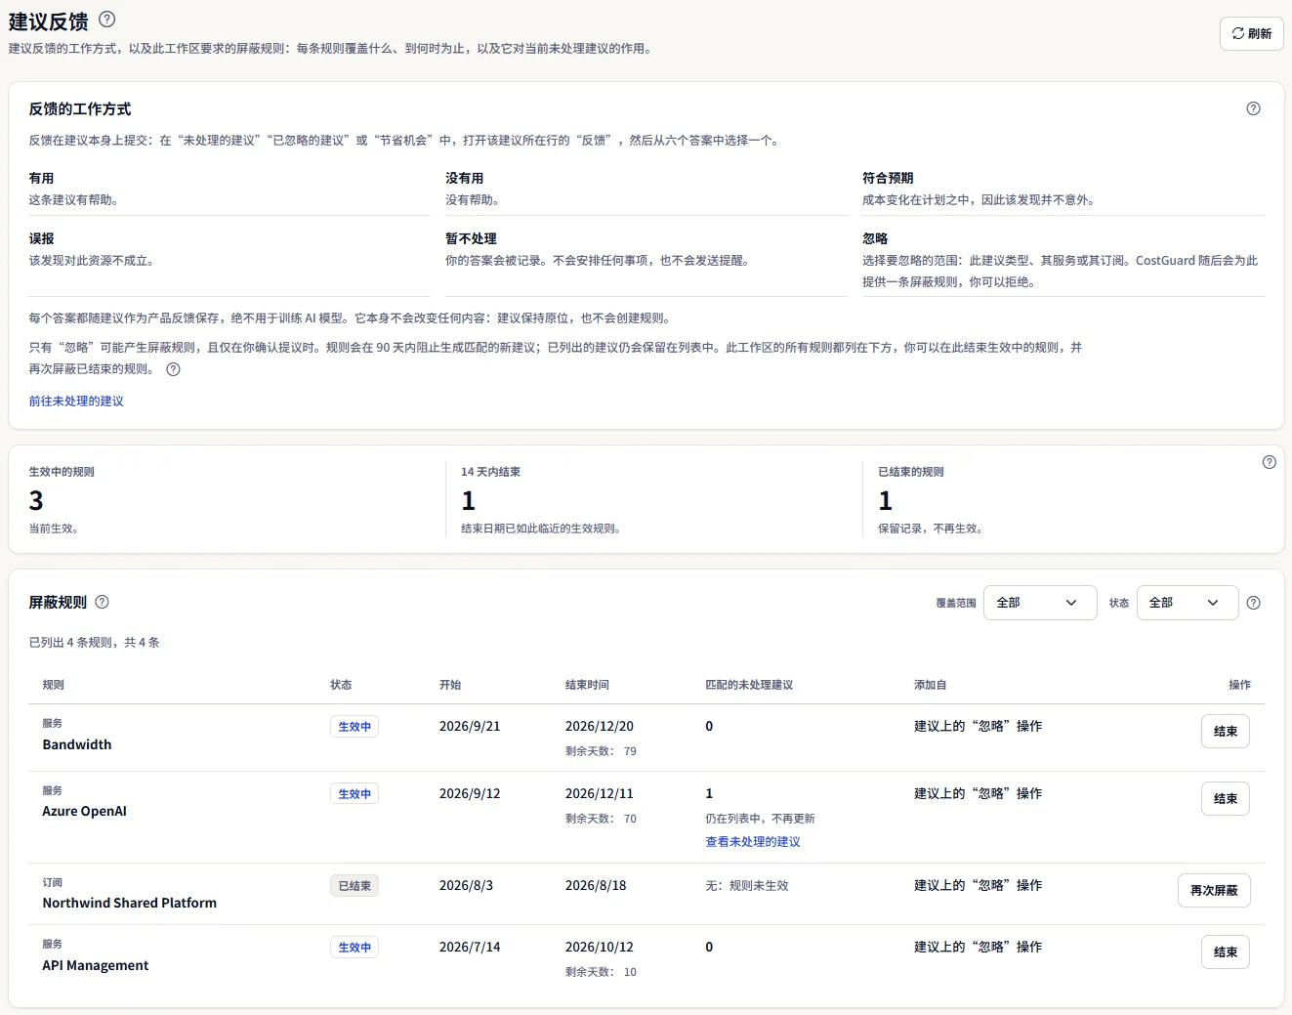
Task: Click end date 2026/10/12
Action: [600, 948]
